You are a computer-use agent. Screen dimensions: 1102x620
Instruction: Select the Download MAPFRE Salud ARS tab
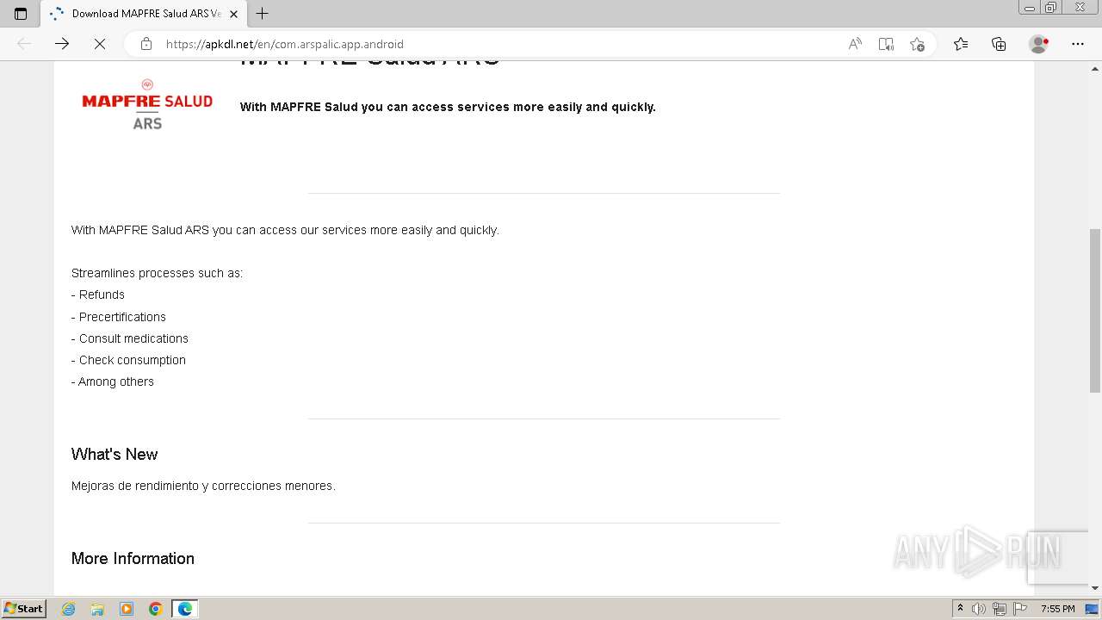[x=145, y=14]
